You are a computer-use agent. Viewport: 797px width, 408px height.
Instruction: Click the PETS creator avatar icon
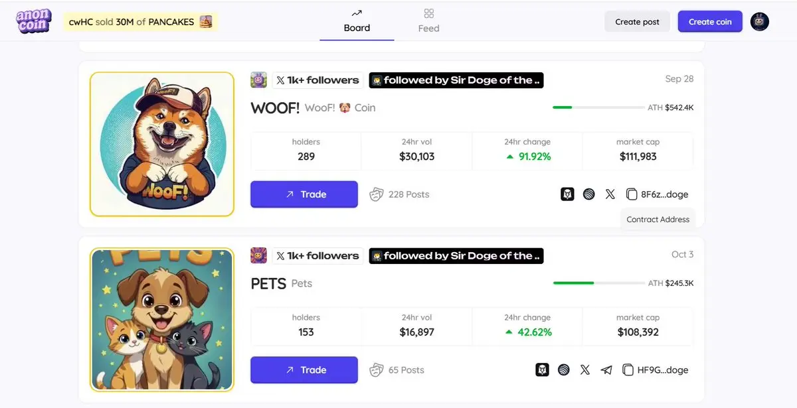click(258, 255)
